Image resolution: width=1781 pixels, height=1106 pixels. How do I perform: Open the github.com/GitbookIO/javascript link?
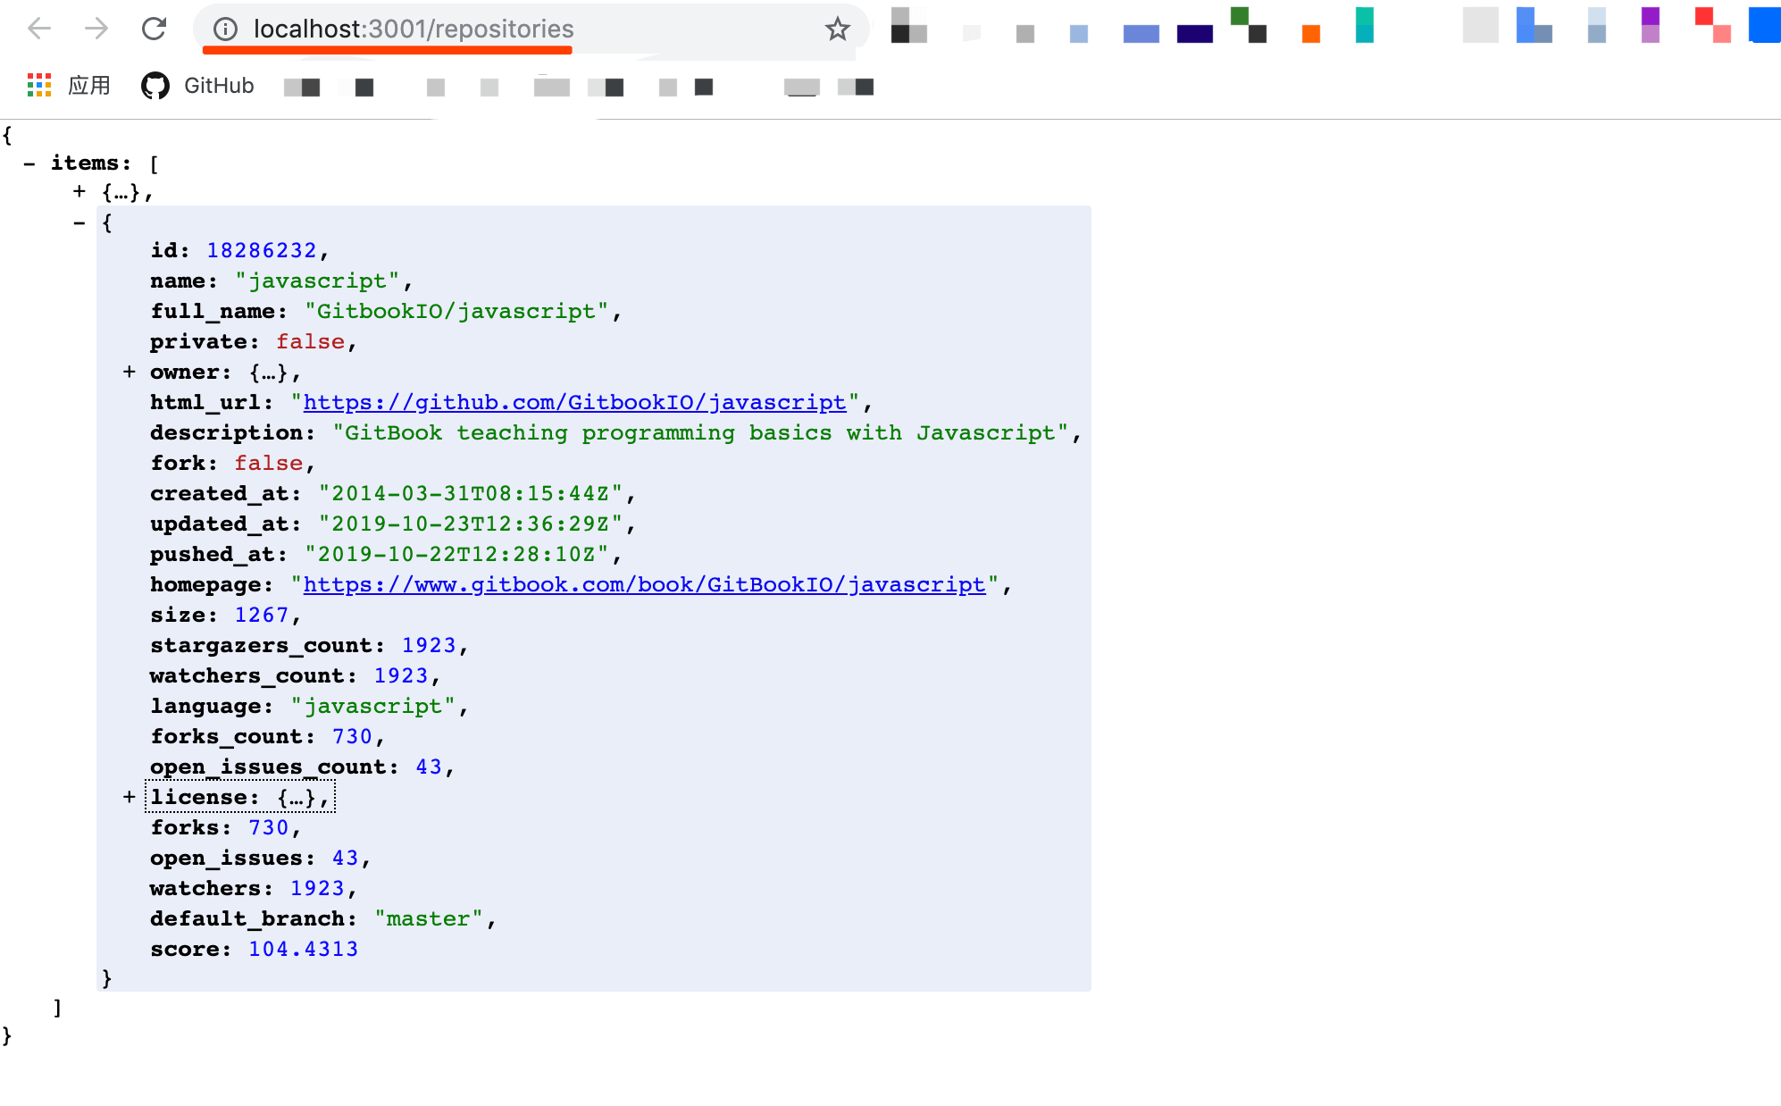coord(574,403)
